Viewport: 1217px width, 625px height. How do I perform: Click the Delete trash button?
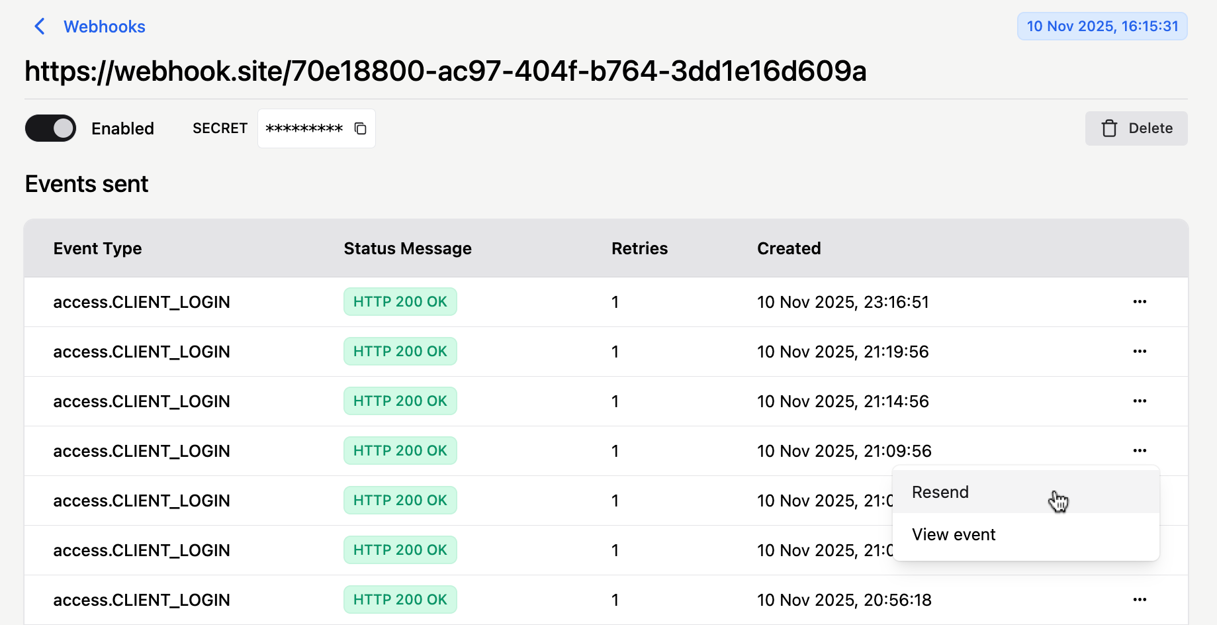coord(1136,128)
